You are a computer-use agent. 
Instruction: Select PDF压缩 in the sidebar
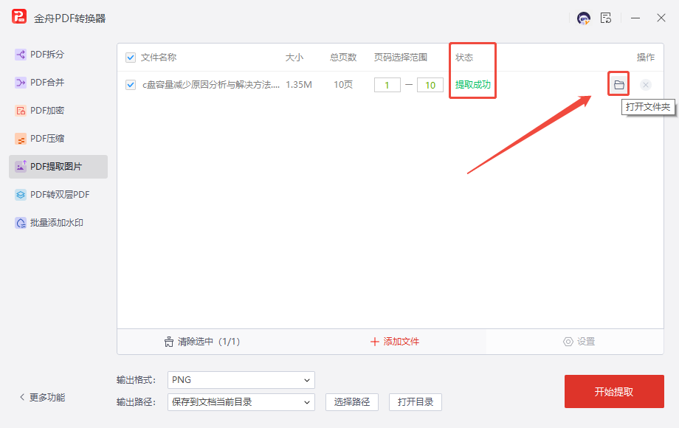pos(58,139)
